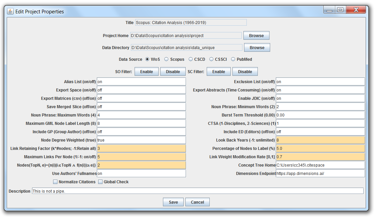Maximize the Edit Project Properties window
Screen dimensions: 376x219
(340, 10)
